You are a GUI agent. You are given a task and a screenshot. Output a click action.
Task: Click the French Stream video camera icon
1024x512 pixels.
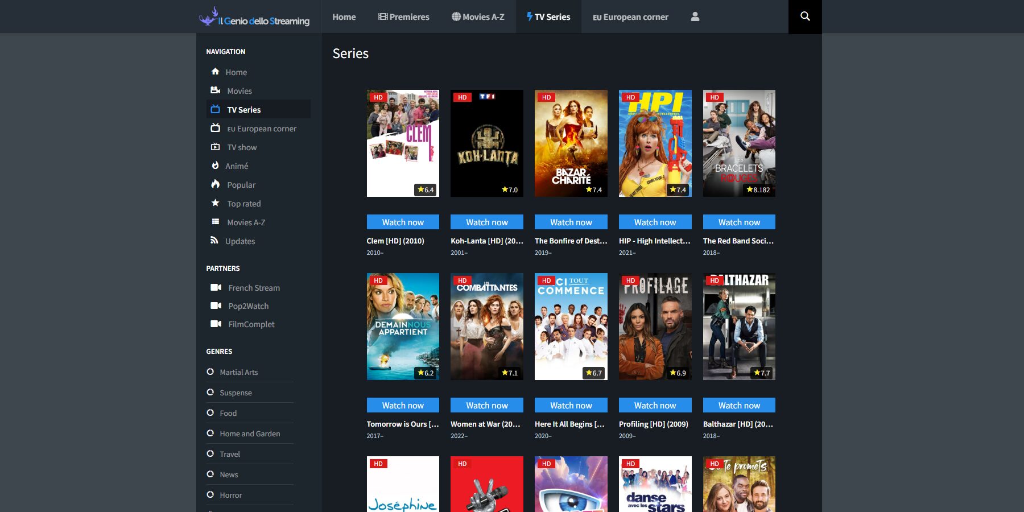pos(216,287)
